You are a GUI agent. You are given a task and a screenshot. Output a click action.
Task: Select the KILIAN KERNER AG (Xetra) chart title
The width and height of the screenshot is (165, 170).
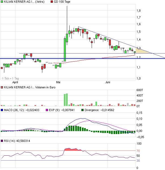click(24, 2)
